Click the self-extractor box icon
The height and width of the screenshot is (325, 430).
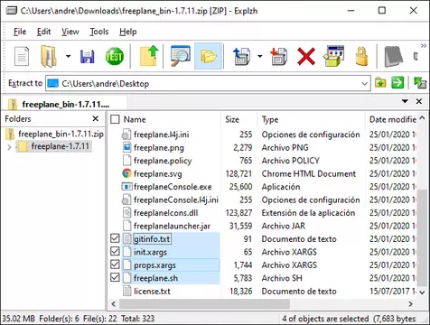coord(334,56)
